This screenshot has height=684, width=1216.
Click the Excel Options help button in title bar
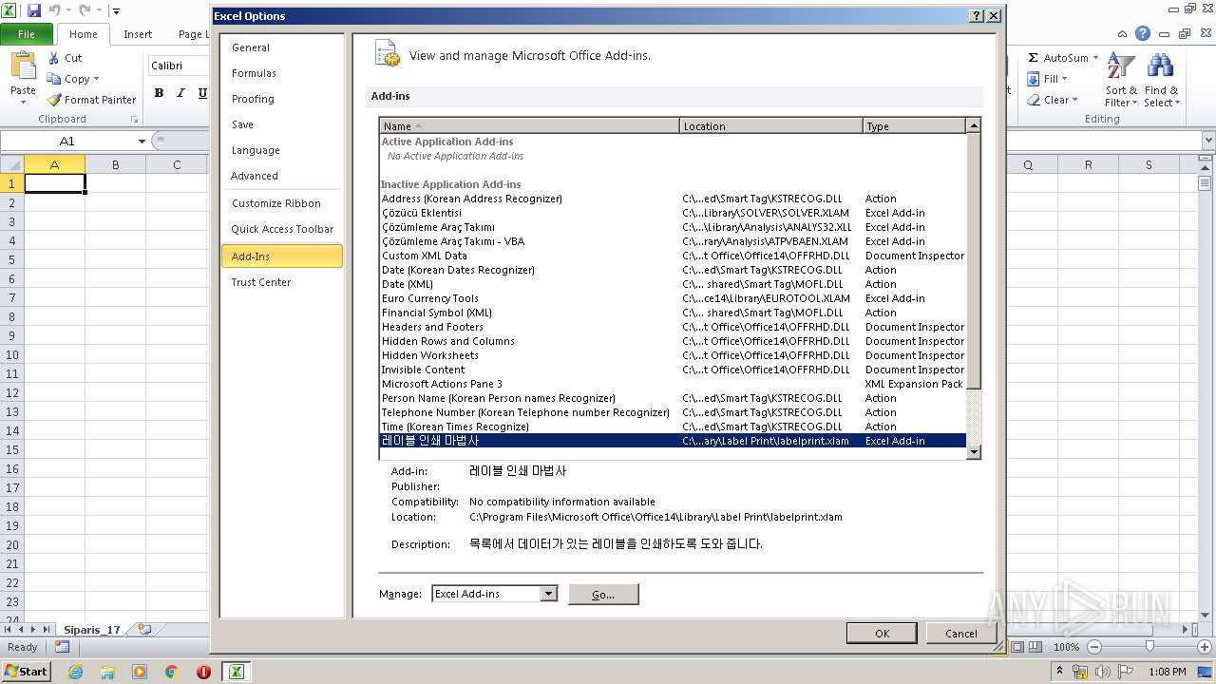tap(977, 16)
